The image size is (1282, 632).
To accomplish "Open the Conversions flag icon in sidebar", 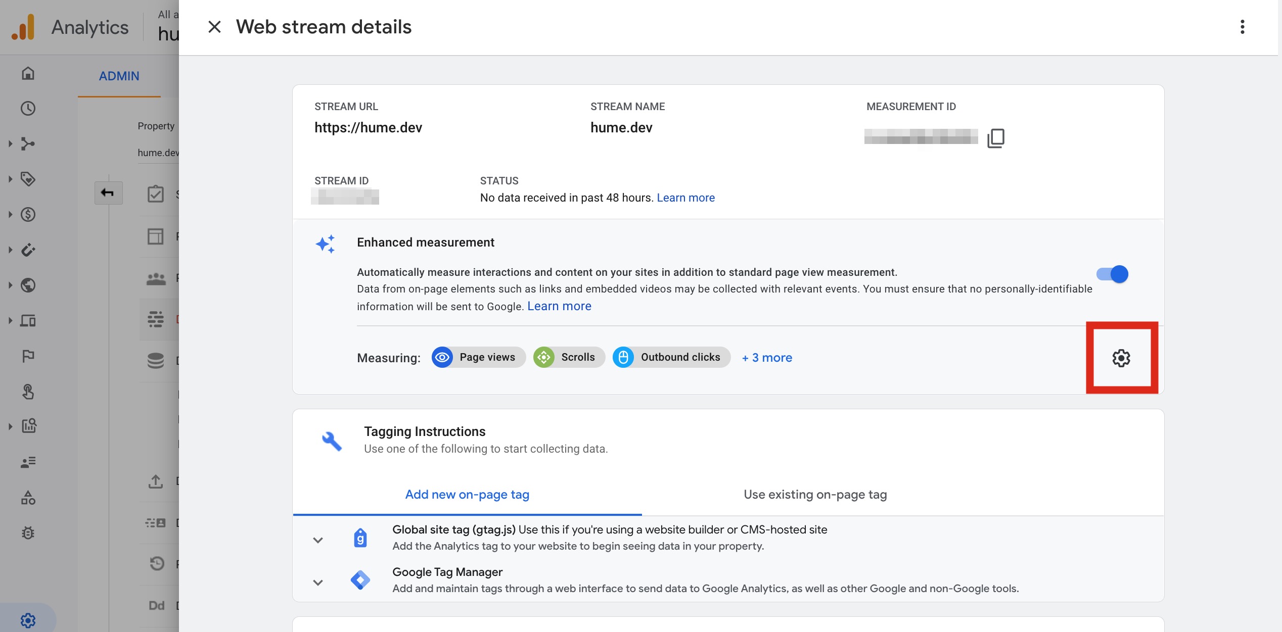I will 28,356.
